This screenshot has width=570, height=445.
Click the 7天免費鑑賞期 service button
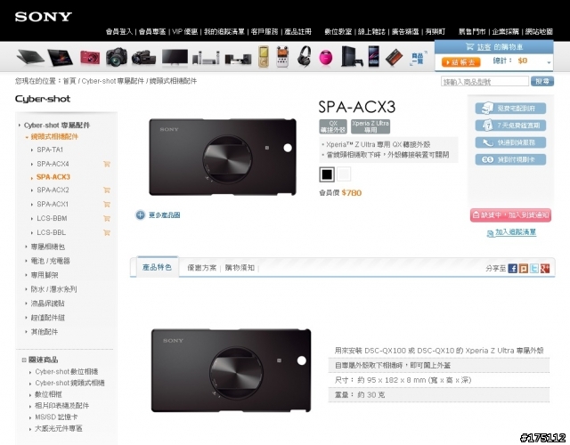tap(510, 125)
